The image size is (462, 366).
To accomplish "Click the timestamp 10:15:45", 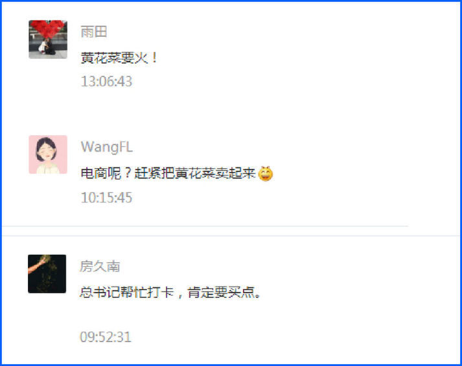I will tap(106, 198).
